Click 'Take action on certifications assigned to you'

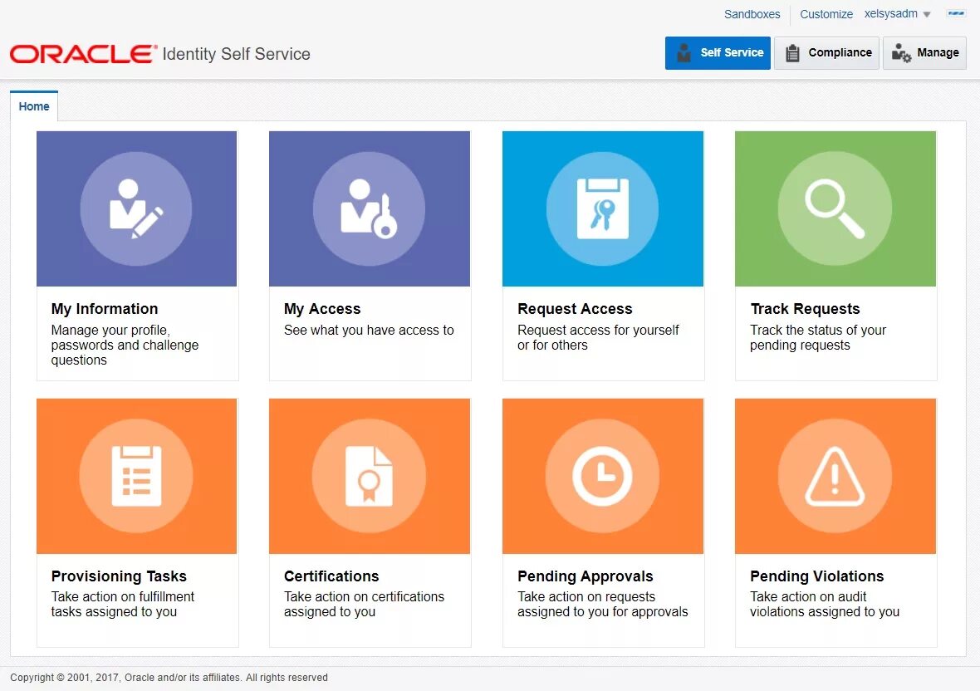tap(364, 604)
